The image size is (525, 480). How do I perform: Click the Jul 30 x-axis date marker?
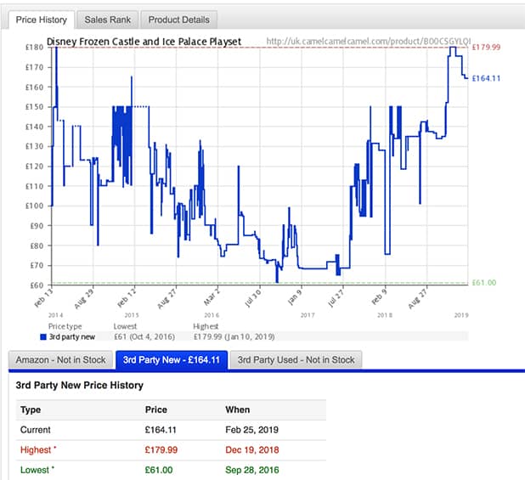(251, 302)
